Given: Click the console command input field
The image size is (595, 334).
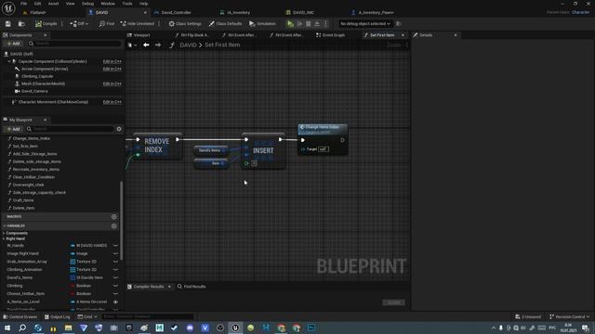Looking at the screenshot, I should pos(148,316).
